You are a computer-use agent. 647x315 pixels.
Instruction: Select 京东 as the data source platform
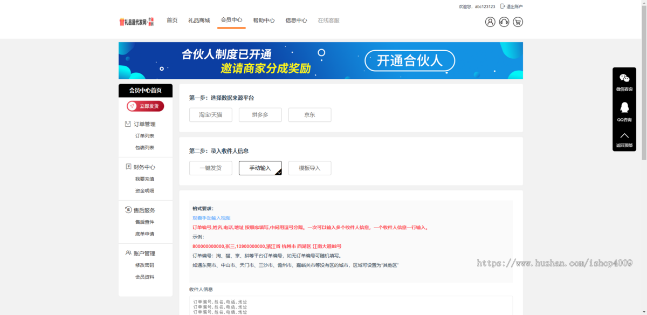point(310,115)
